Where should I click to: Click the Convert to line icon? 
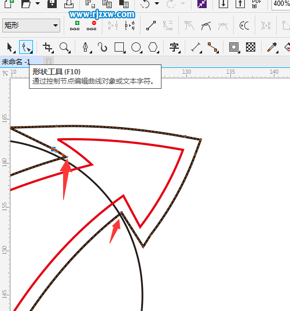[151, 26]
